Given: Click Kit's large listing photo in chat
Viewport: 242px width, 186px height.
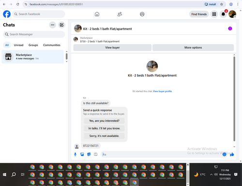Looking at the screenshot, I should click(x=152, y=66).
